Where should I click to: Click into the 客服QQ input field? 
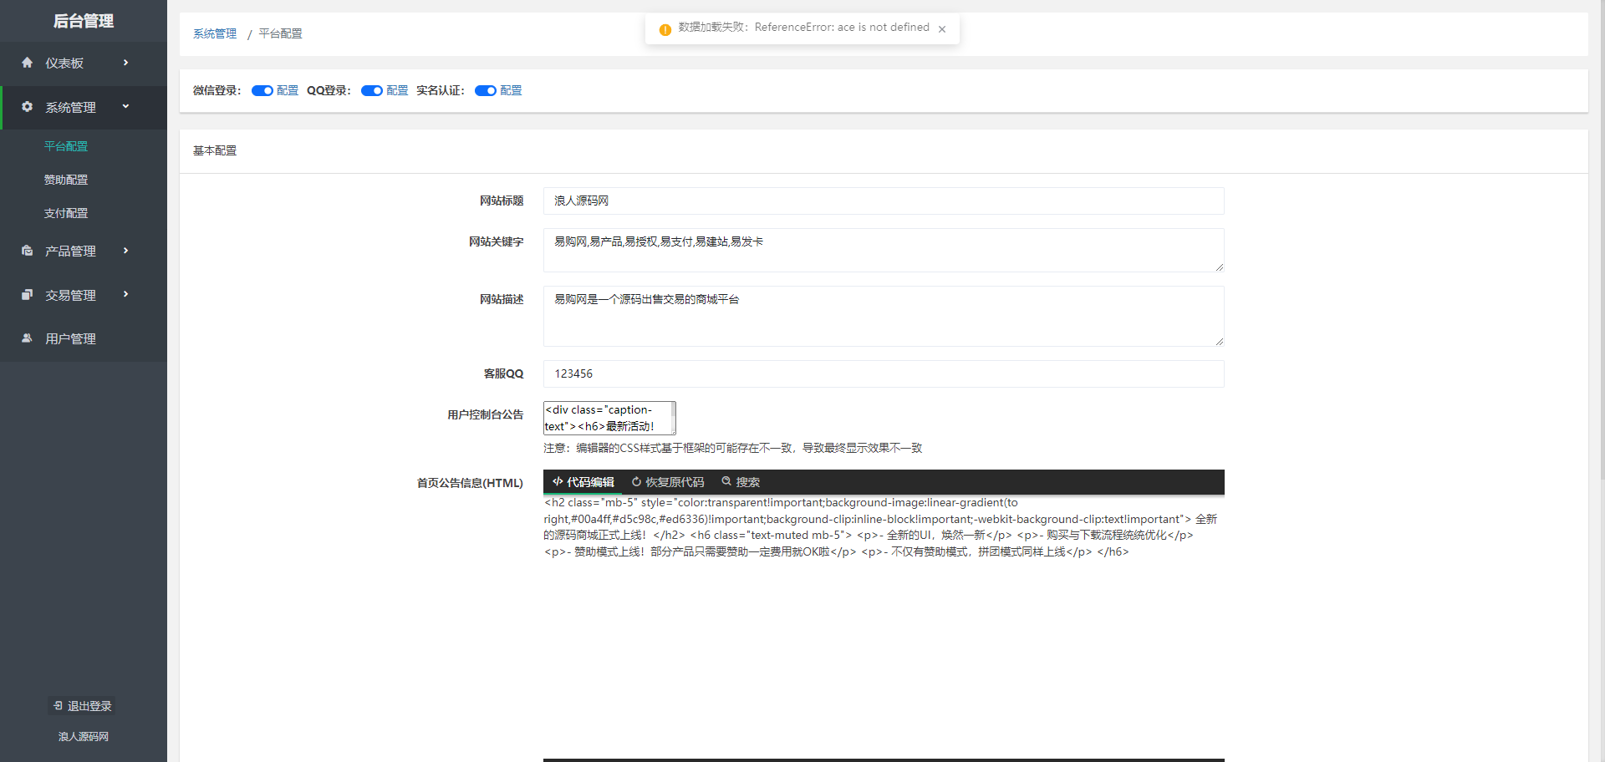point(883,373)
